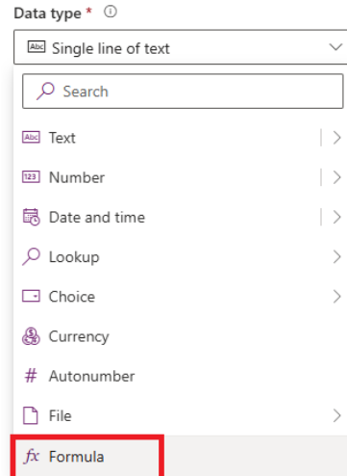Click the Lookup magnifier icon
347x476 pixels.
point(31,256)
